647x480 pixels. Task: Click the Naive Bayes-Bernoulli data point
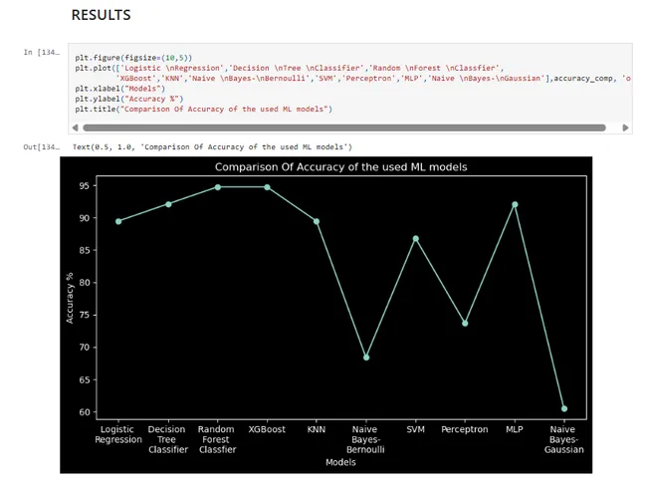click(366, 358)
